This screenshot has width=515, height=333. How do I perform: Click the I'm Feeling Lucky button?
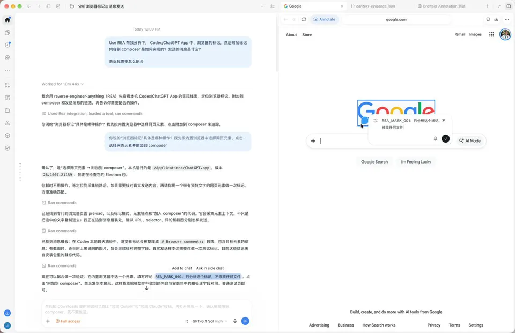pyautogui.click(x=416, y=162)
